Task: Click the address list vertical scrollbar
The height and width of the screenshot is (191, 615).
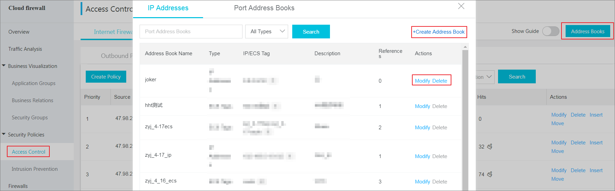Action: (x=465, y=120)
